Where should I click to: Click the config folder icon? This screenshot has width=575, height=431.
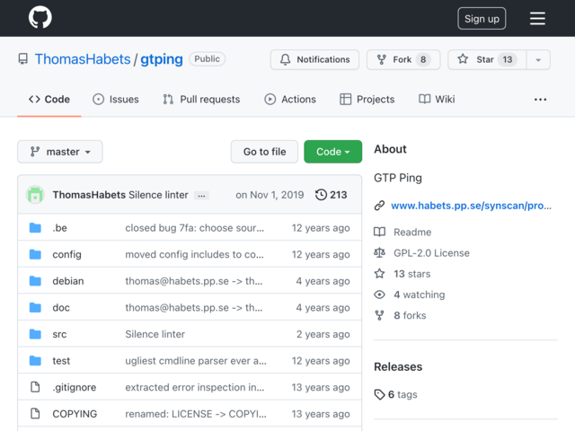[x=35, y=254]
